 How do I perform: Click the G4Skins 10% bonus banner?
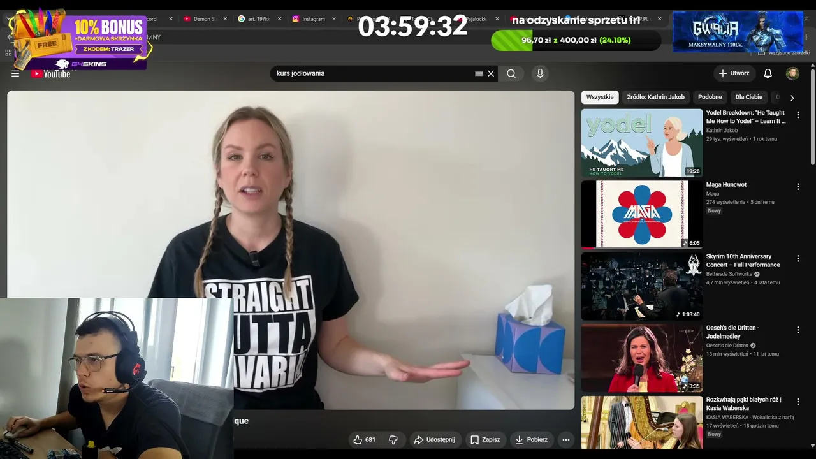(x=80, y=40)
